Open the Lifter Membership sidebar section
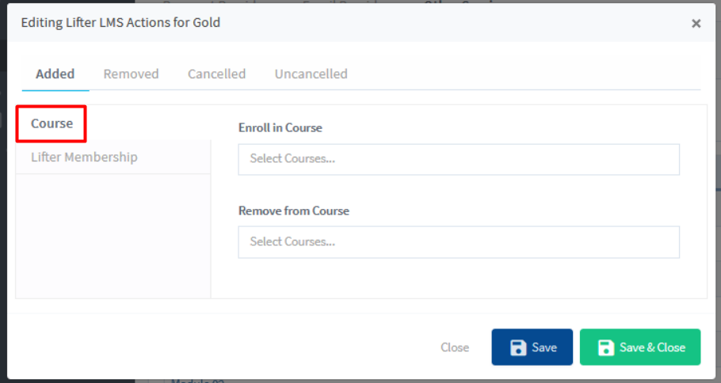Viewport: 721px width, 383px height. click(x=84, y=157)
